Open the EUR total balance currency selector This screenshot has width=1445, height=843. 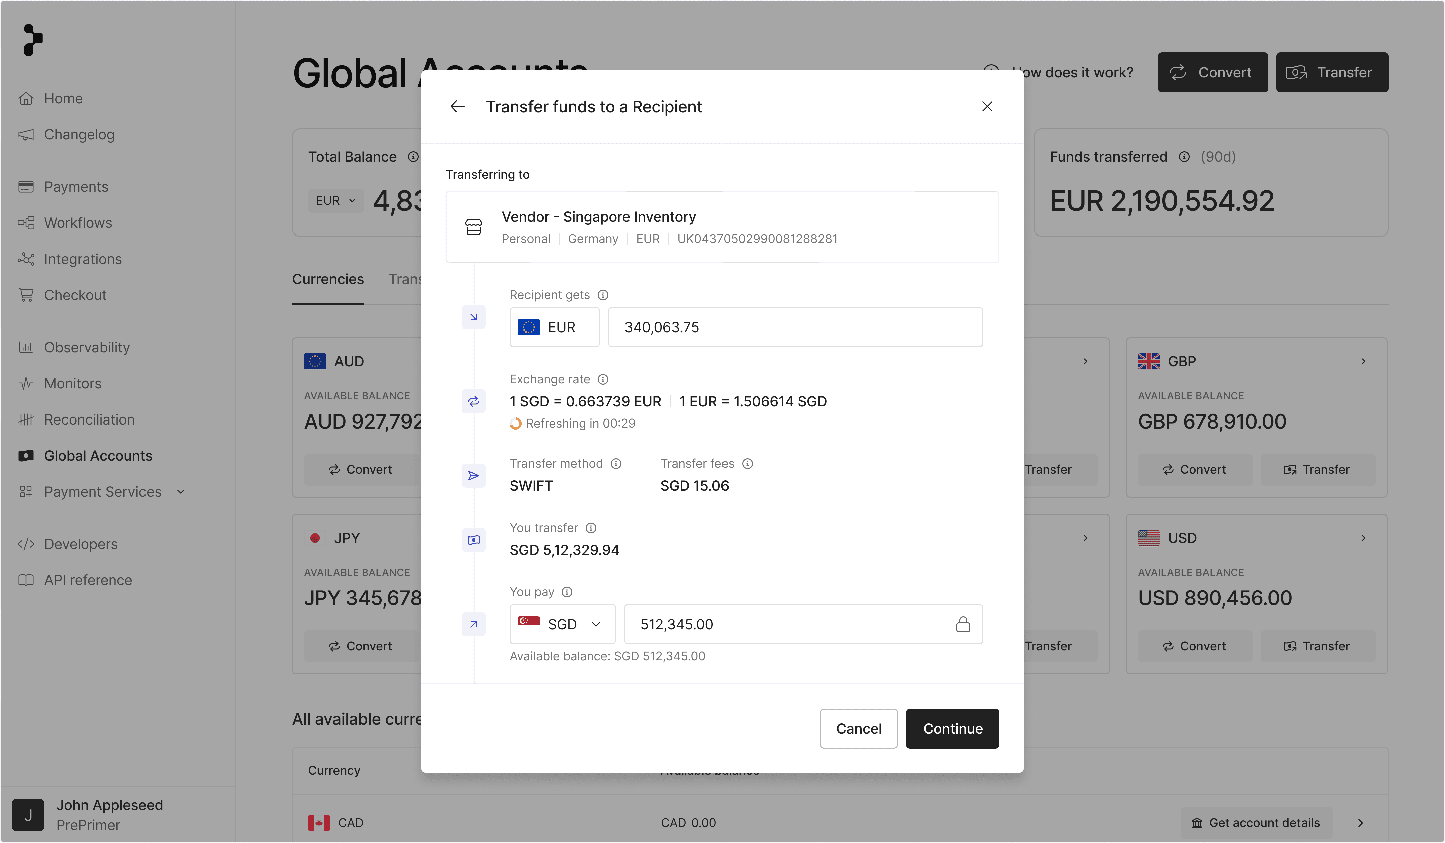[x=335, y=201]
